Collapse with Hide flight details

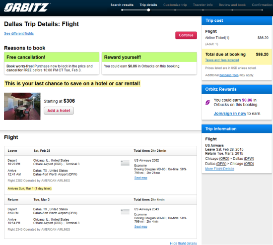(x=183, y=243)
